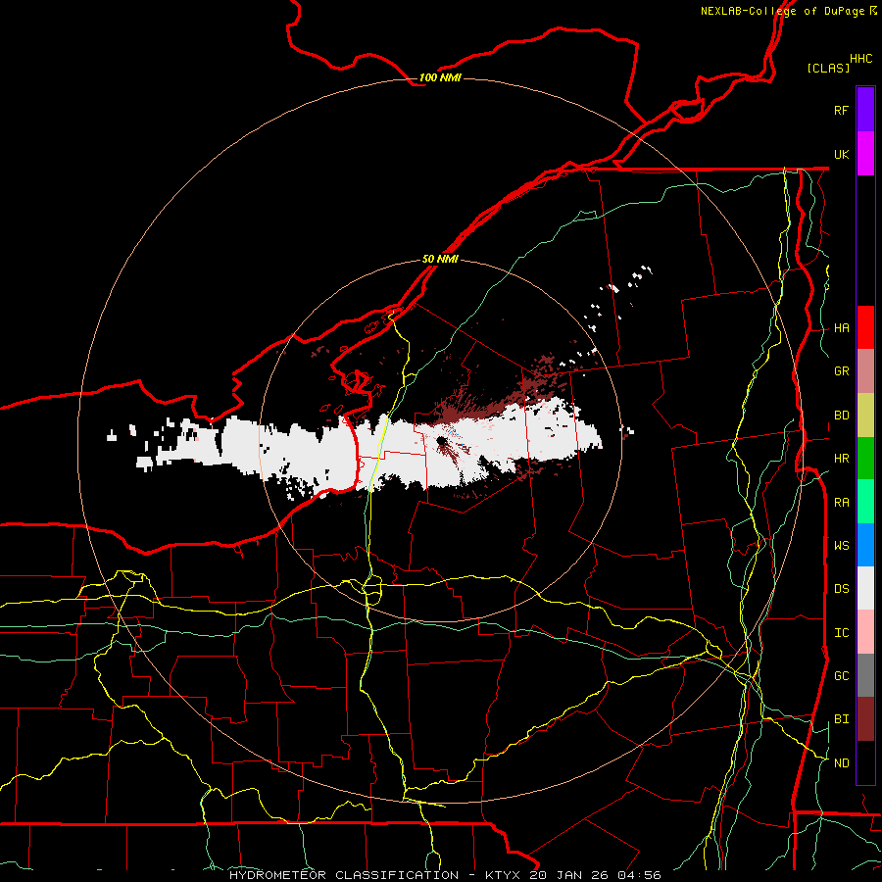Click the RF legend label
This screenshot has width=882, height=882.
coord(841,110)
